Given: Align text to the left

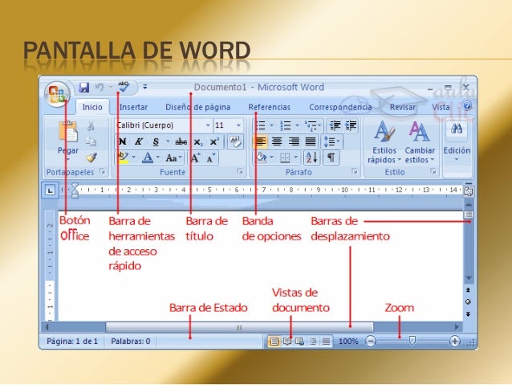Looking at the screenshot, I should (260, 141).
